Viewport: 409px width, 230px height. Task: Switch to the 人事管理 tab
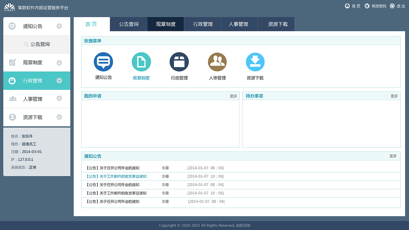pos(239,24)
